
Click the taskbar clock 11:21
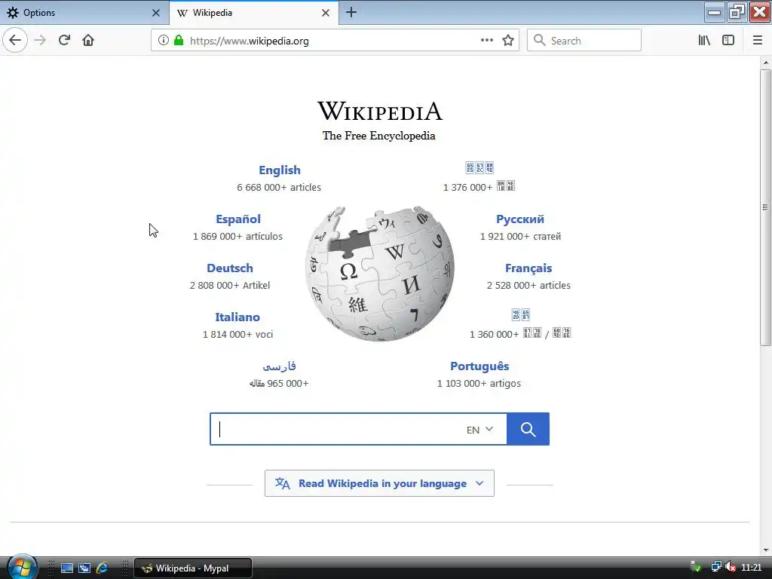(x=752, y=568)
